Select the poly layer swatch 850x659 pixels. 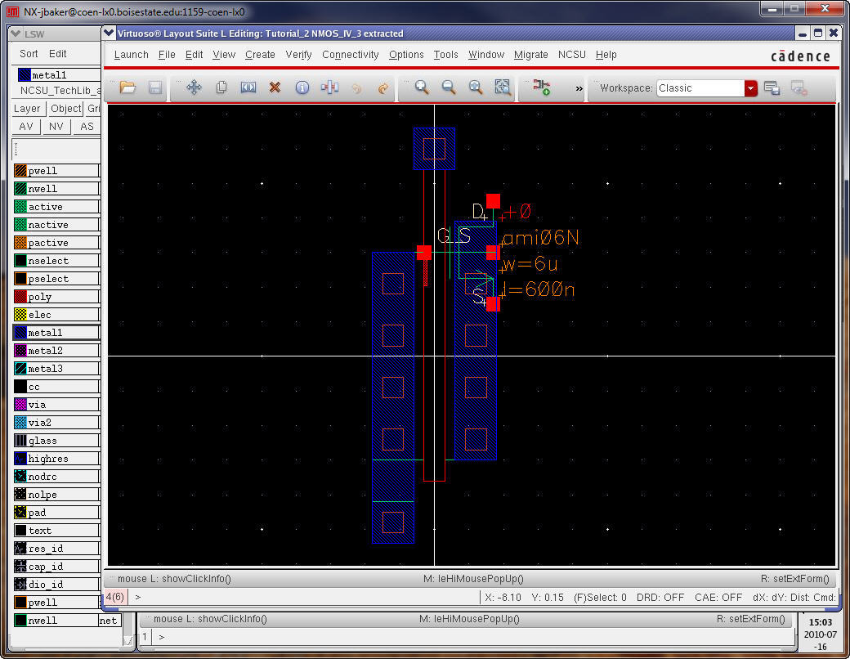pos(22,297)
